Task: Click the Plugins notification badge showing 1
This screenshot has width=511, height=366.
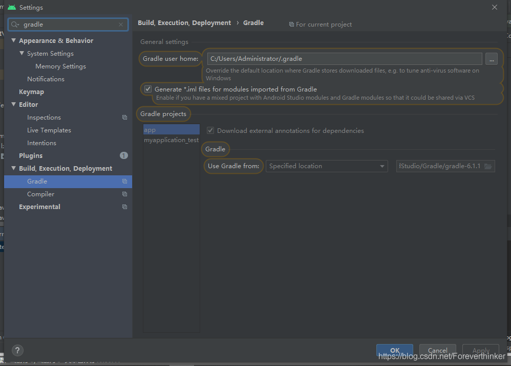Action: pyautogui.click(x=123, y=155)
